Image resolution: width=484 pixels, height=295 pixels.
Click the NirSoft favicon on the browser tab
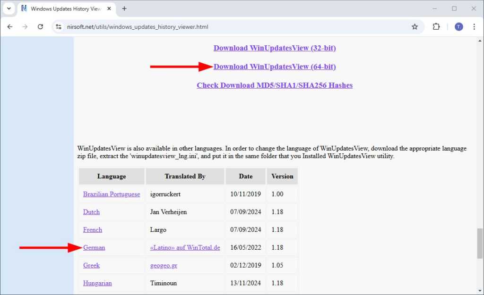click(x=23, y=8)
